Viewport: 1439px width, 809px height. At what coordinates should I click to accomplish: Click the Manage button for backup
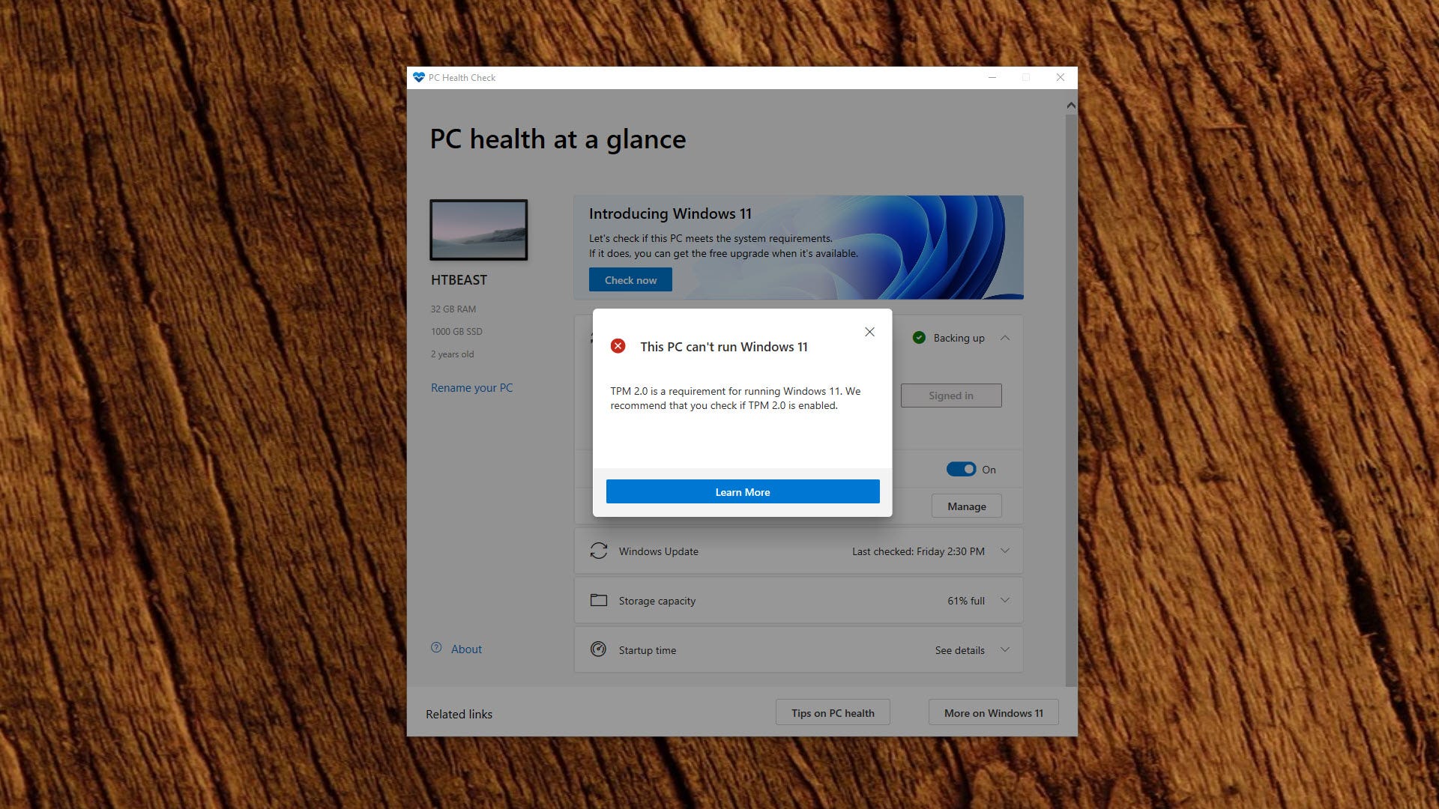(x=965, y=505)
